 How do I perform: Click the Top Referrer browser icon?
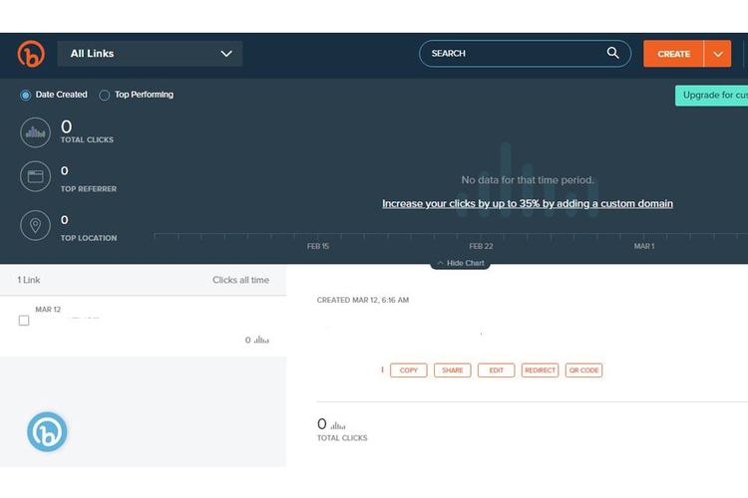[x=36, y=177]
